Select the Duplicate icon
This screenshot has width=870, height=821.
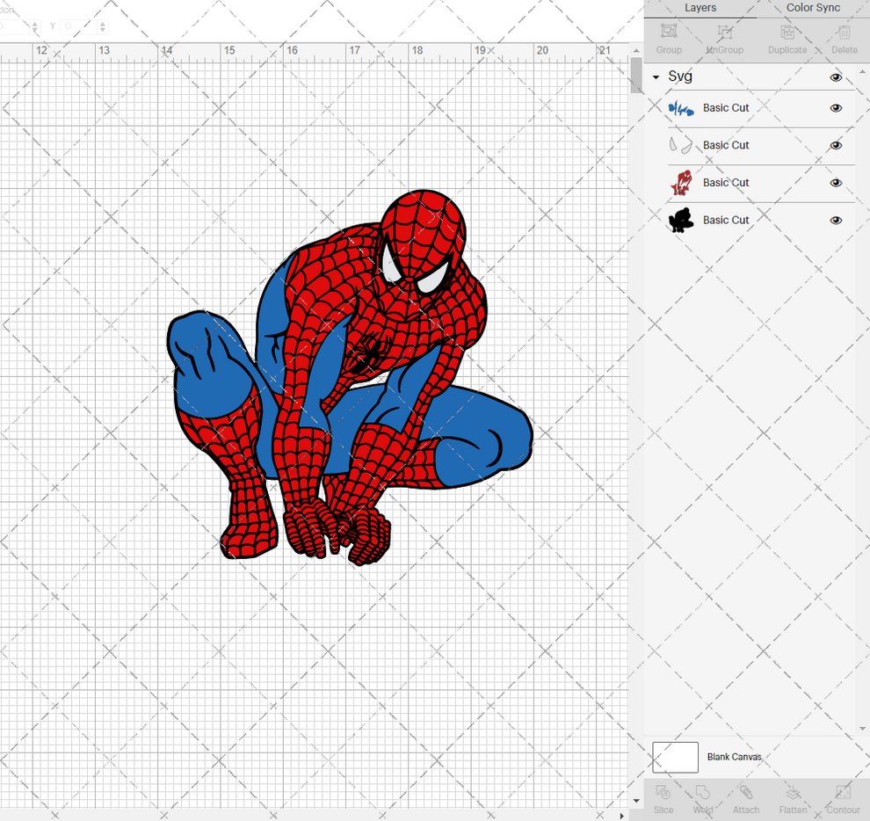coord(787,38)
